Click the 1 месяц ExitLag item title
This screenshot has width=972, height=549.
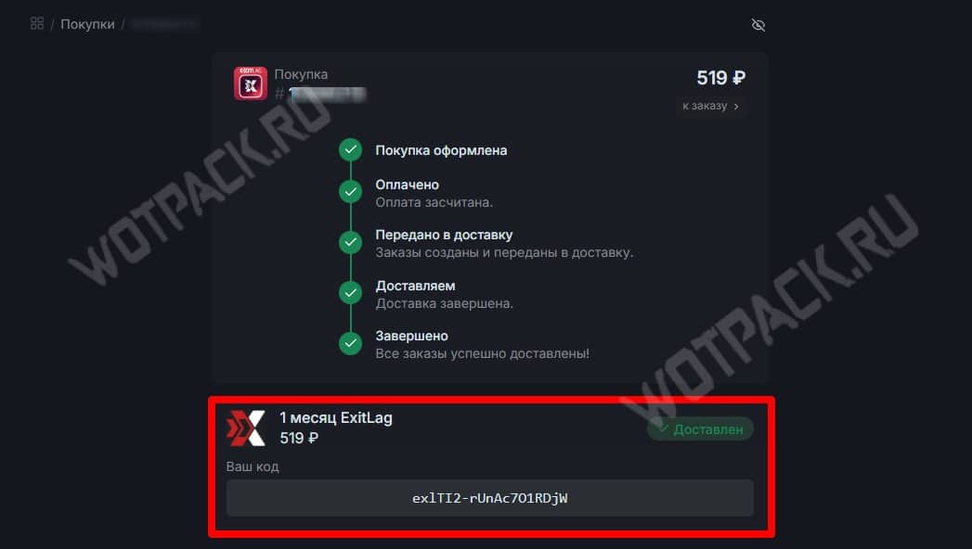336,418
